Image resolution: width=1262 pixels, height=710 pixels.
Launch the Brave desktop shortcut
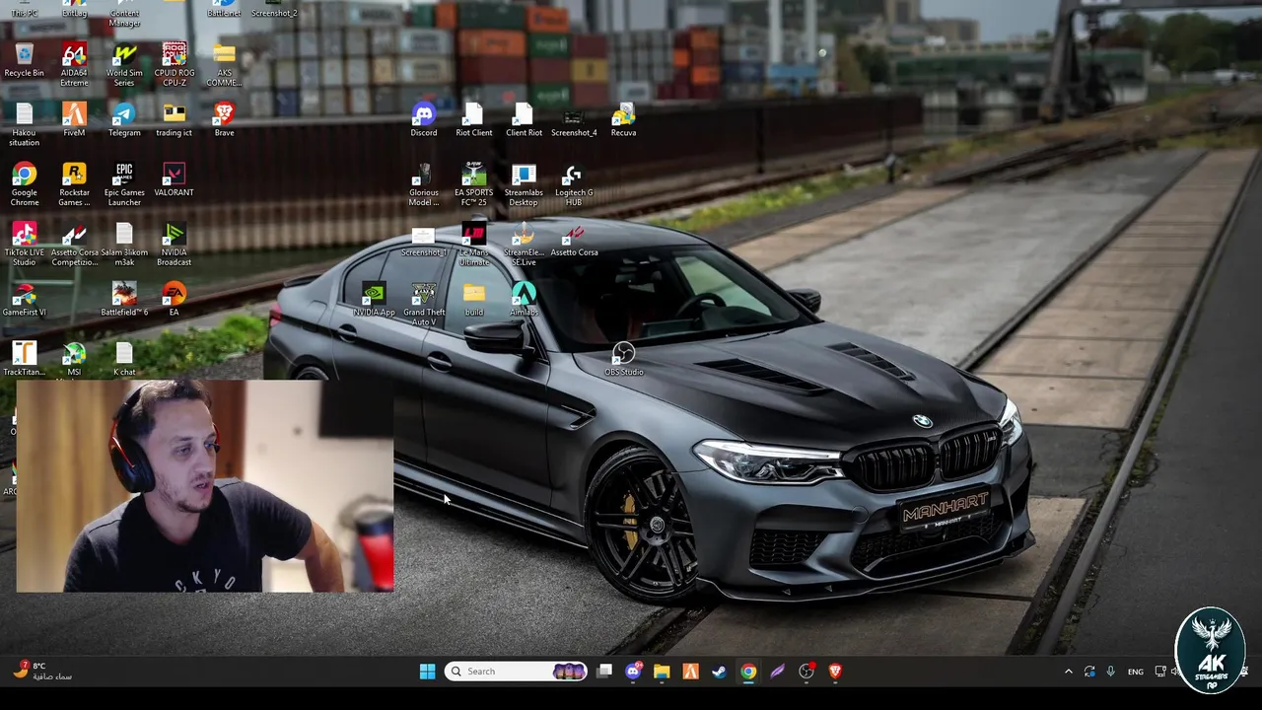pyautogui.click(x=224, y=119)
